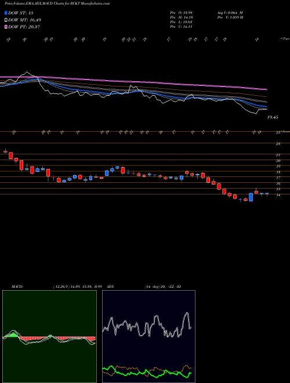Click the 'MACD:' panel label
290x383 pixels.
click(x=17, y=287)
